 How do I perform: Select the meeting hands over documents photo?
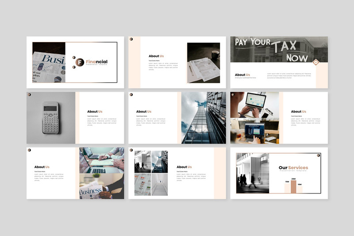[102, 160]
